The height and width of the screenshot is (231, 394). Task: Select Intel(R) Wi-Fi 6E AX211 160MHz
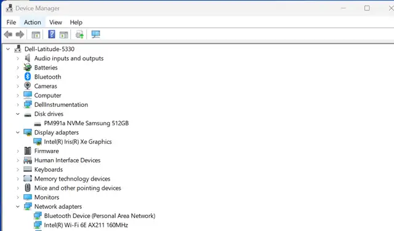[86, 225]
